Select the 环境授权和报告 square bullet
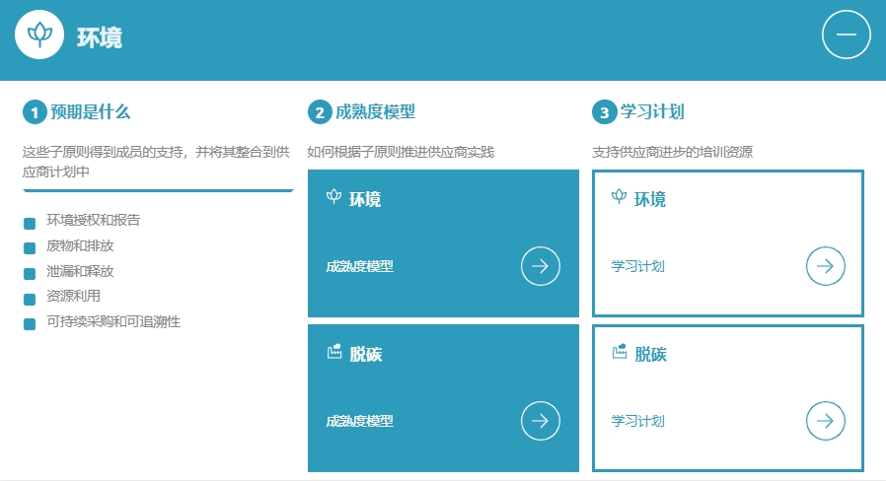This screenshot has width=886, height=481. click(30, 222)
